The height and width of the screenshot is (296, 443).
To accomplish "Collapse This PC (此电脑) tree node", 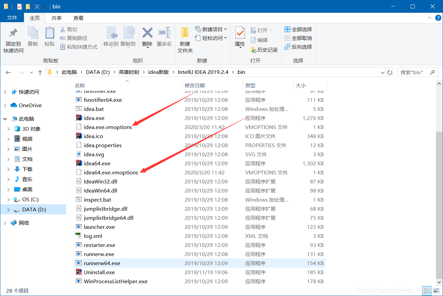I will [5, 119].
